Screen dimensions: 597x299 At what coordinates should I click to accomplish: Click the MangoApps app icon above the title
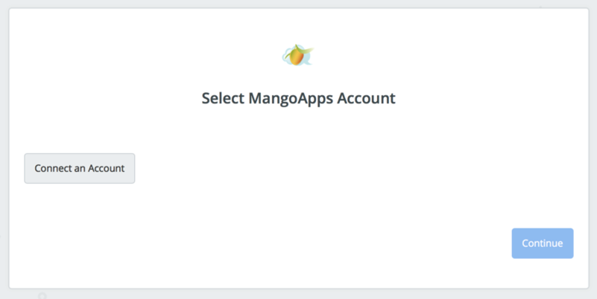(297, 55)
